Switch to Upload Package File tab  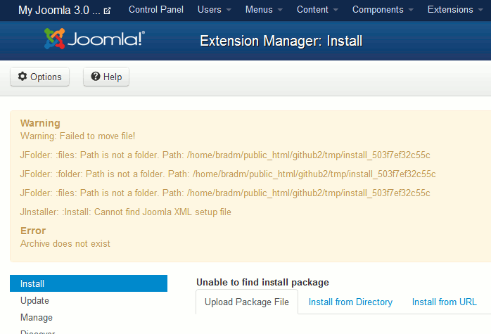[246, 302]
